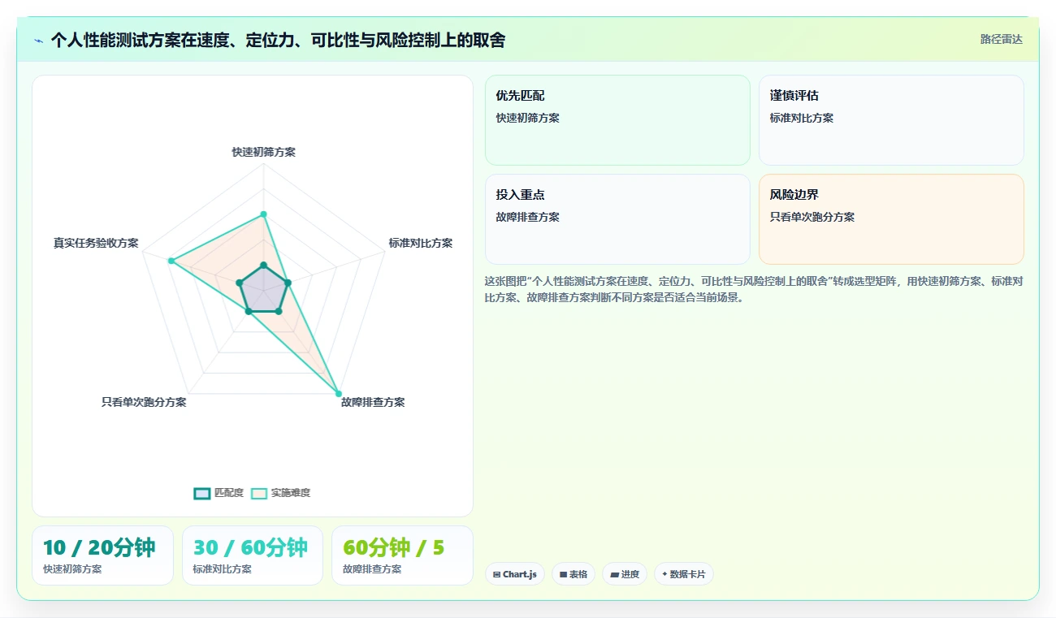Toggle the 实施难度 legend swatch

click(x=259, y=493)
